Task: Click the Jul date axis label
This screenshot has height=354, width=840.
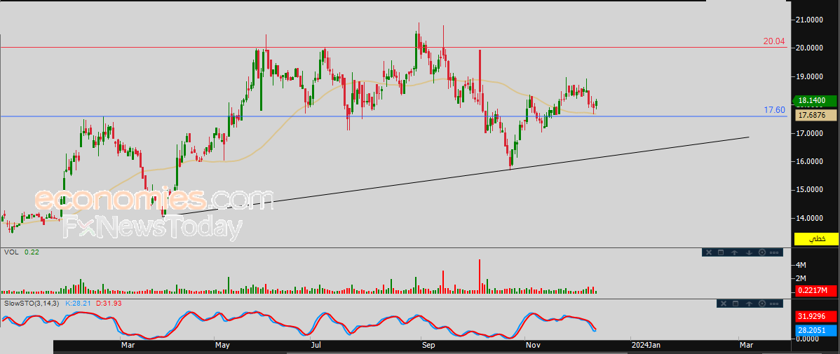Action: [316, 345]
